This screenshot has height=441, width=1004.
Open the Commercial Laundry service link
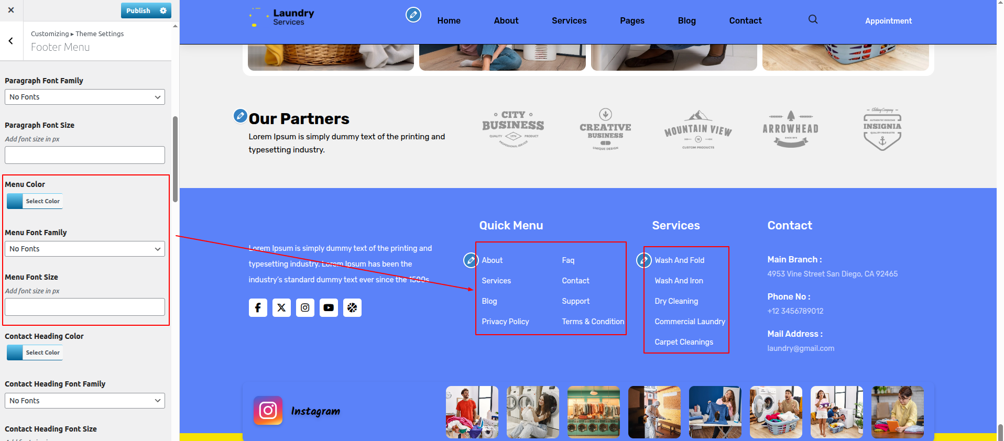690,322
